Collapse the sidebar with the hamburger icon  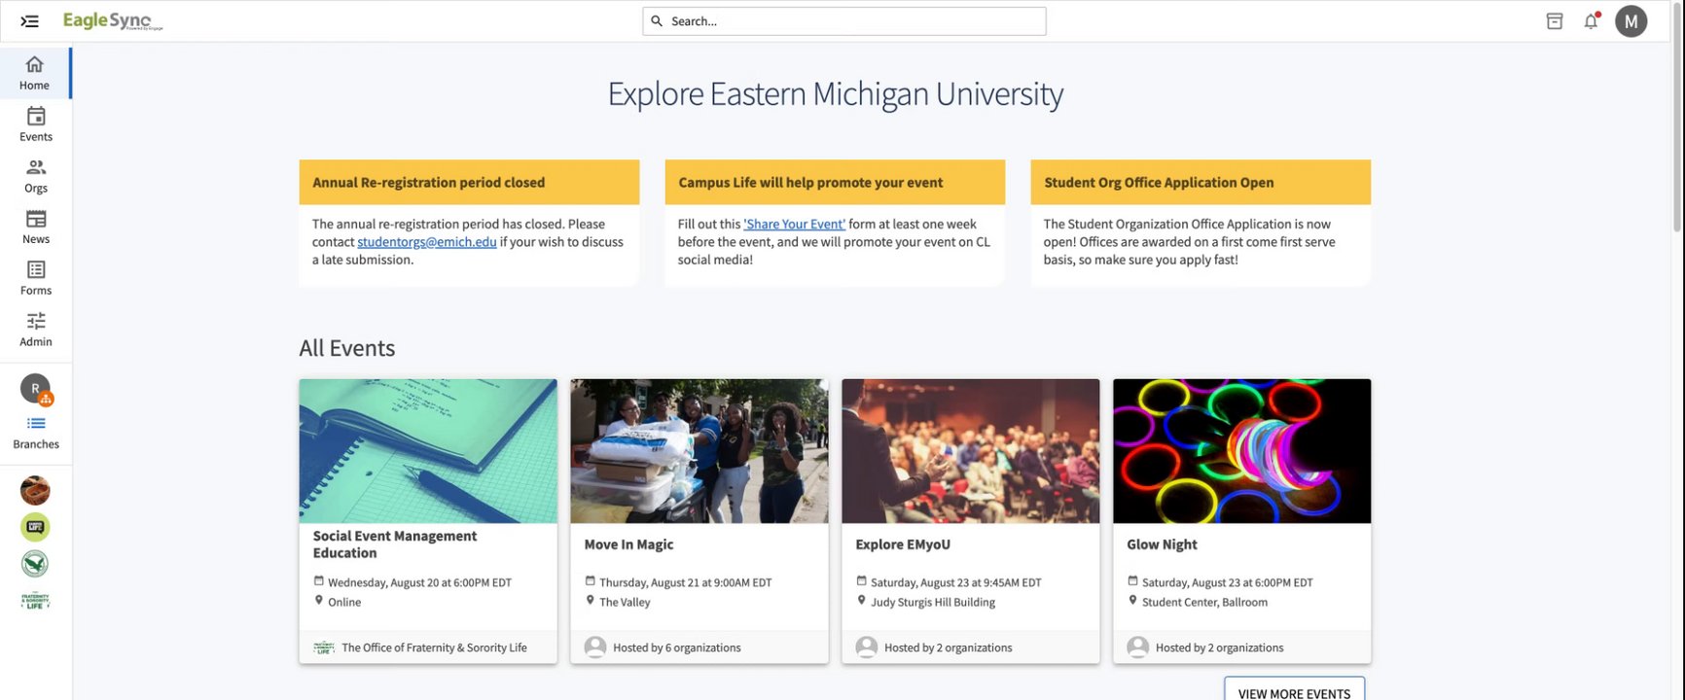coord(29,21)
